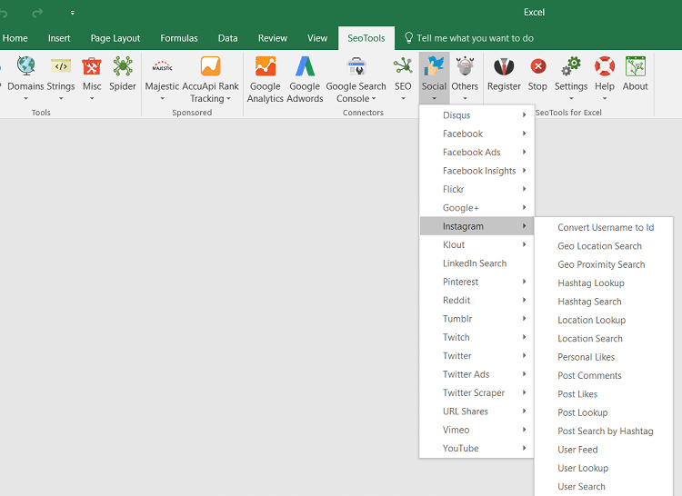The height and width of the screenshot is (496, 682).
Task: Expand the Strings dropdown arrow
Action: coord(61,99)
